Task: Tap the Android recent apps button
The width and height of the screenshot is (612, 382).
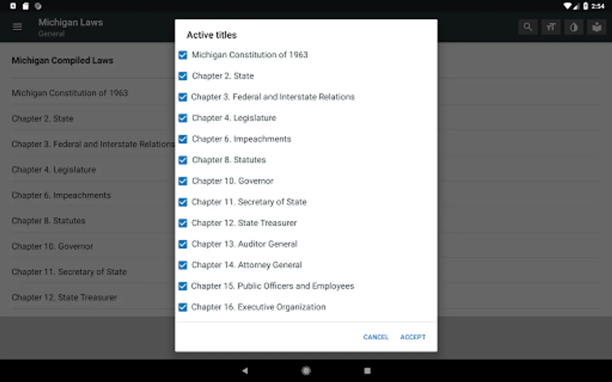Action: [x=368, y=371]
